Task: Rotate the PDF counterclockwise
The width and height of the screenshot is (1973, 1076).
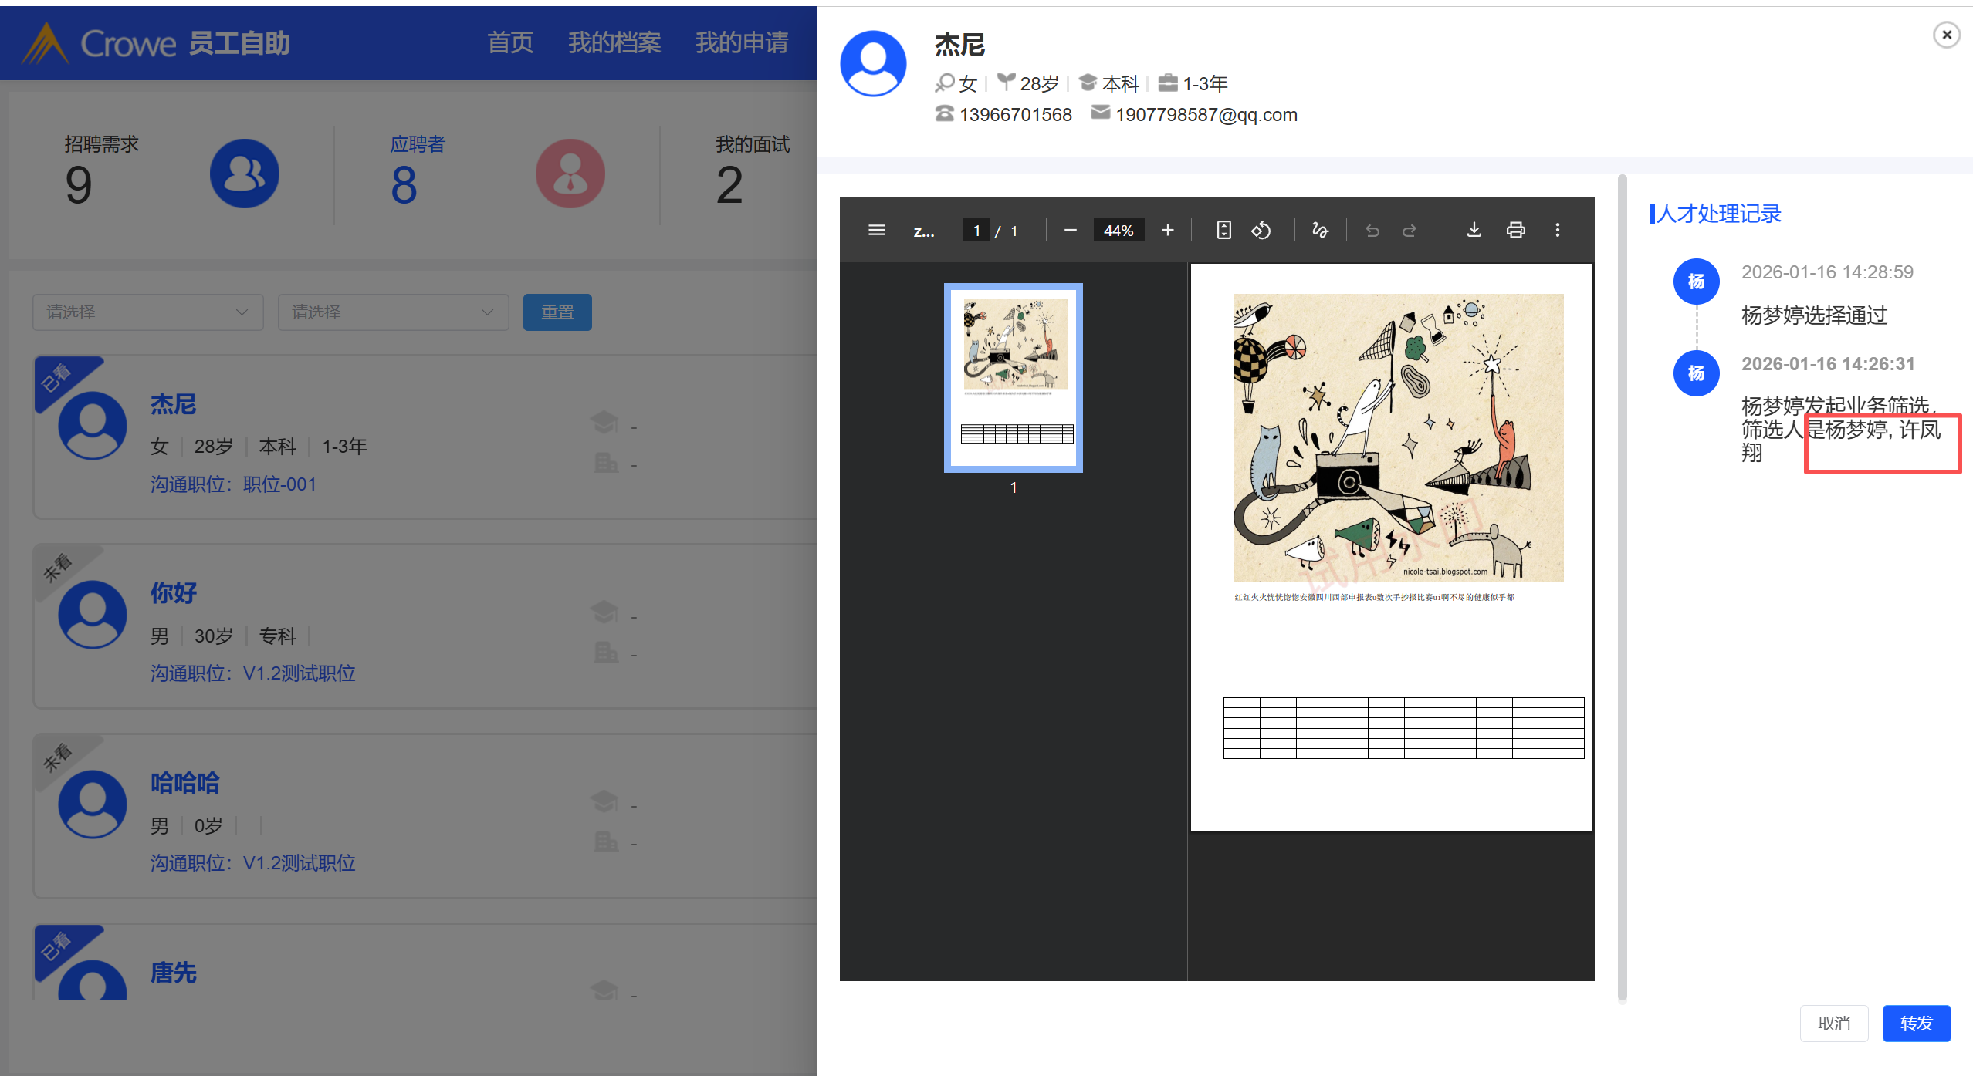Action: pyautogui.click(x=1261, y=230)
